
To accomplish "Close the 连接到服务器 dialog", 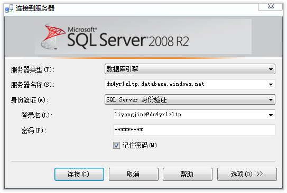I will [x=270, y=7].
